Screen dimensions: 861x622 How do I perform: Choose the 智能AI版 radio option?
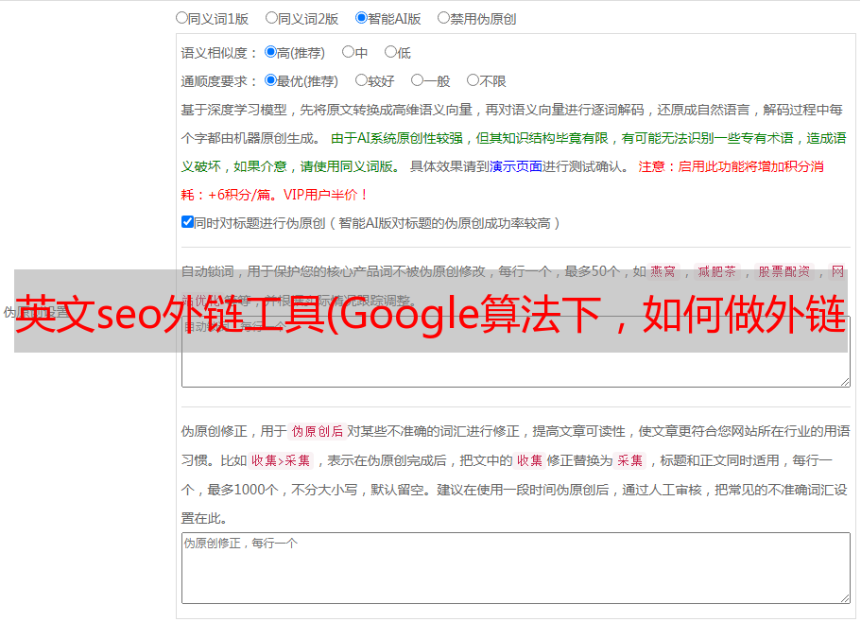point(361,18)
